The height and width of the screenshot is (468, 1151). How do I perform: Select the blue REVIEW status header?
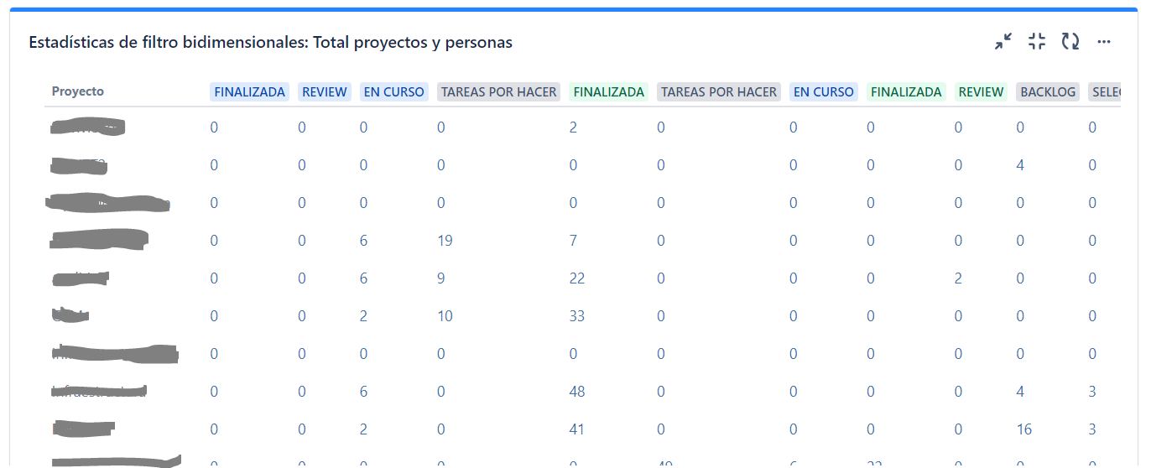[x=325, y=92]
